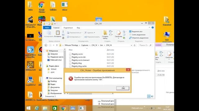Open the easy access dropdown below new item
This screenshot has height=111, width=199.
pos(111,35)
